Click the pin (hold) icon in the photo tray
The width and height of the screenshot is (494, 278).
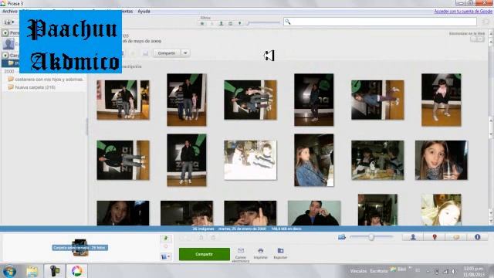coord(166,239)
